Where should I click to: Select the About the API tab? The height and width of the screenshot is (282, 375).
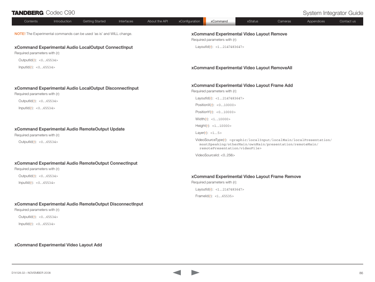click(x=157, y=22)
